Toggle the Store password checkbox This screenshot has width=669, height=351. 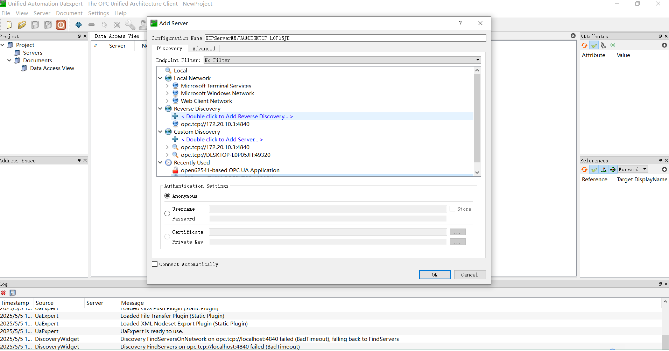pos(452,209)
